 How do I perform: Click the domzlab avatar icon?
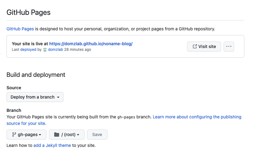tap(45, 50)
